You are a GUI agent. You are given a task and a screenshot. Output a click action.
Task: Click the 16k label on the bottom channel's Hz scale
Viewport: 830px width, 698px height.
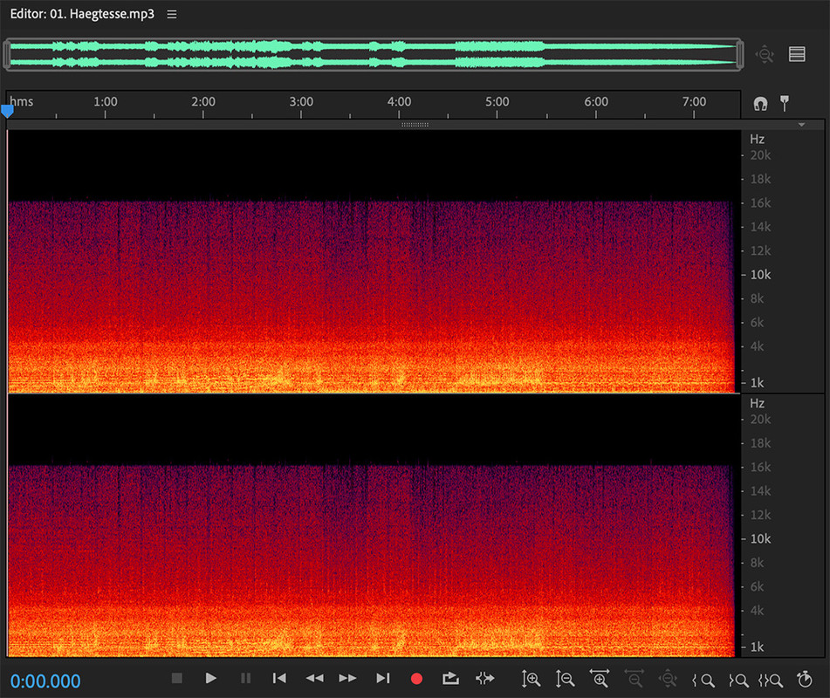click(760, 468)
